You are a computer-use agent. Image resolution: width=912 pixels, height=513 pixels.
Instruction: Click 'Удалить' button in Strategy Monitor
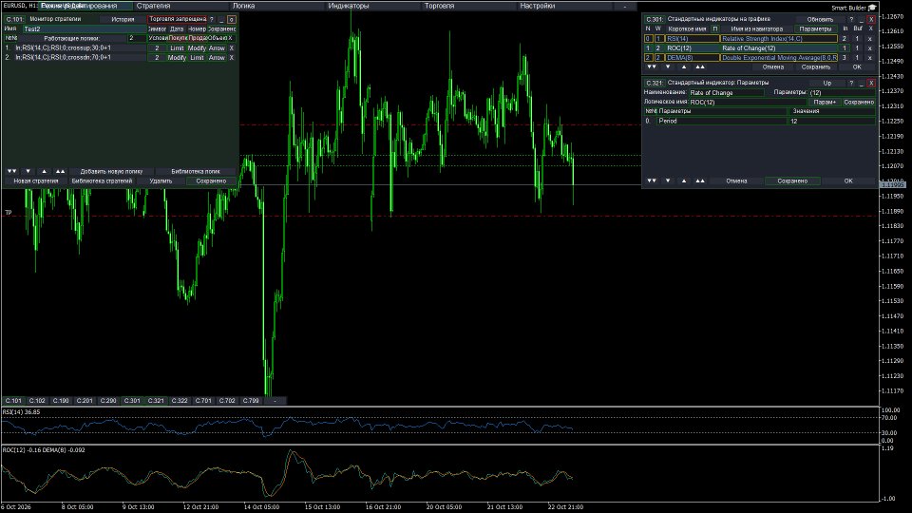pos(161,180)
